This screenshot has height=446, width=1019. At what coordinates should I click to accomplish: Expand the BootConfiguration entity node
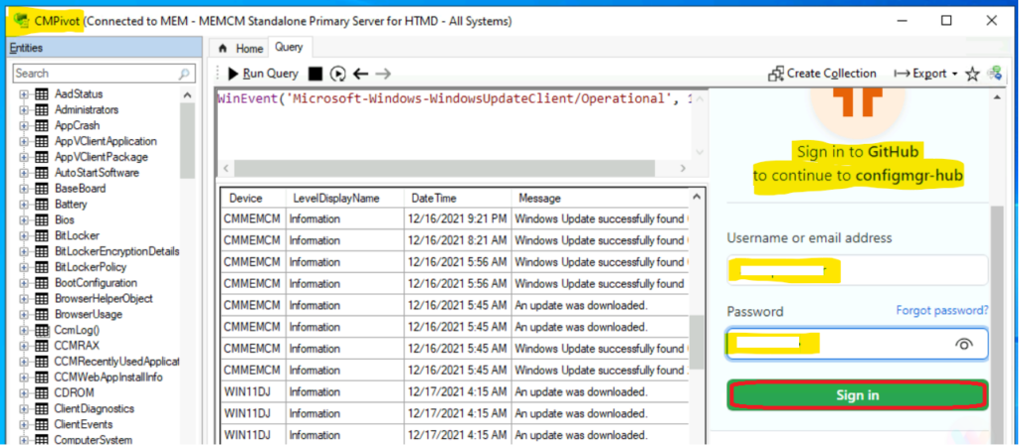(24, 283)
